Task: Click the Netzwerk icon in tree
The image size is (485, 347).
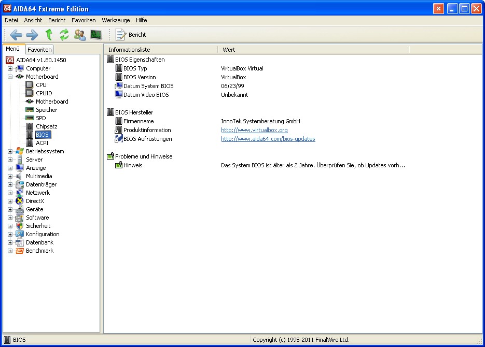Action: pos(20,193)
